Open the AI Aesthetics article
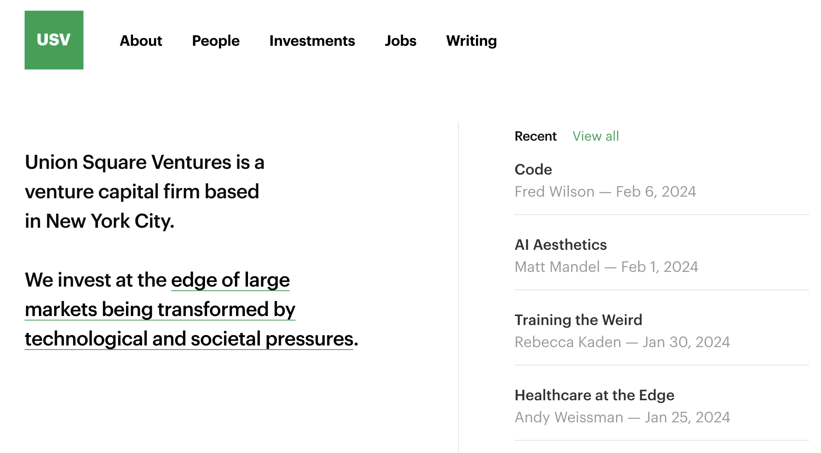This screenshot has height=453, width=821. point(560,245)
